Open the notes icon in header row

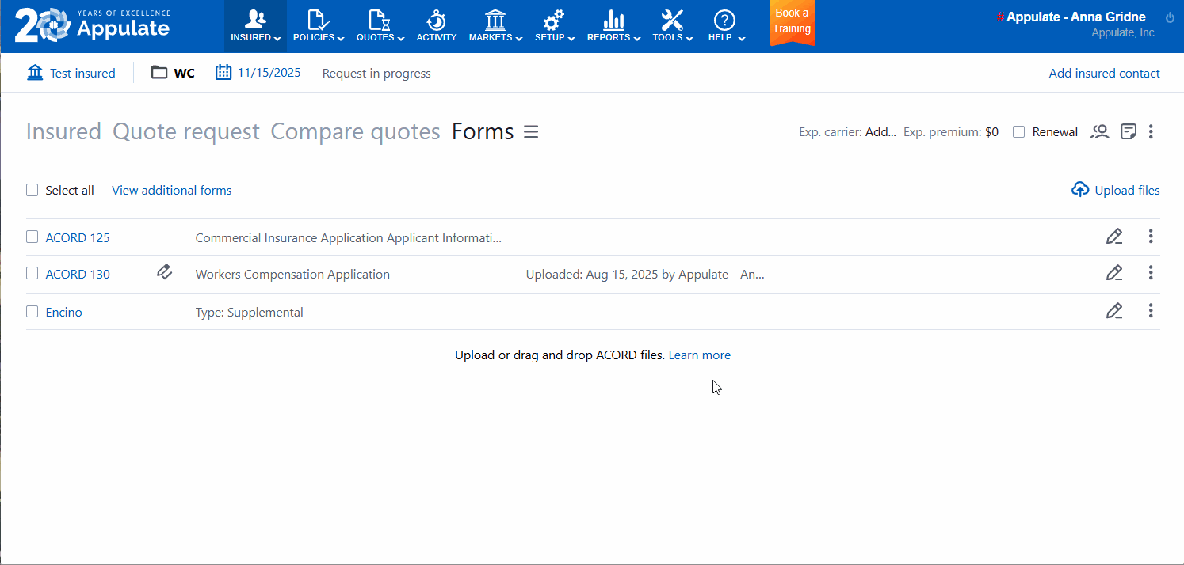[1129, 131]
